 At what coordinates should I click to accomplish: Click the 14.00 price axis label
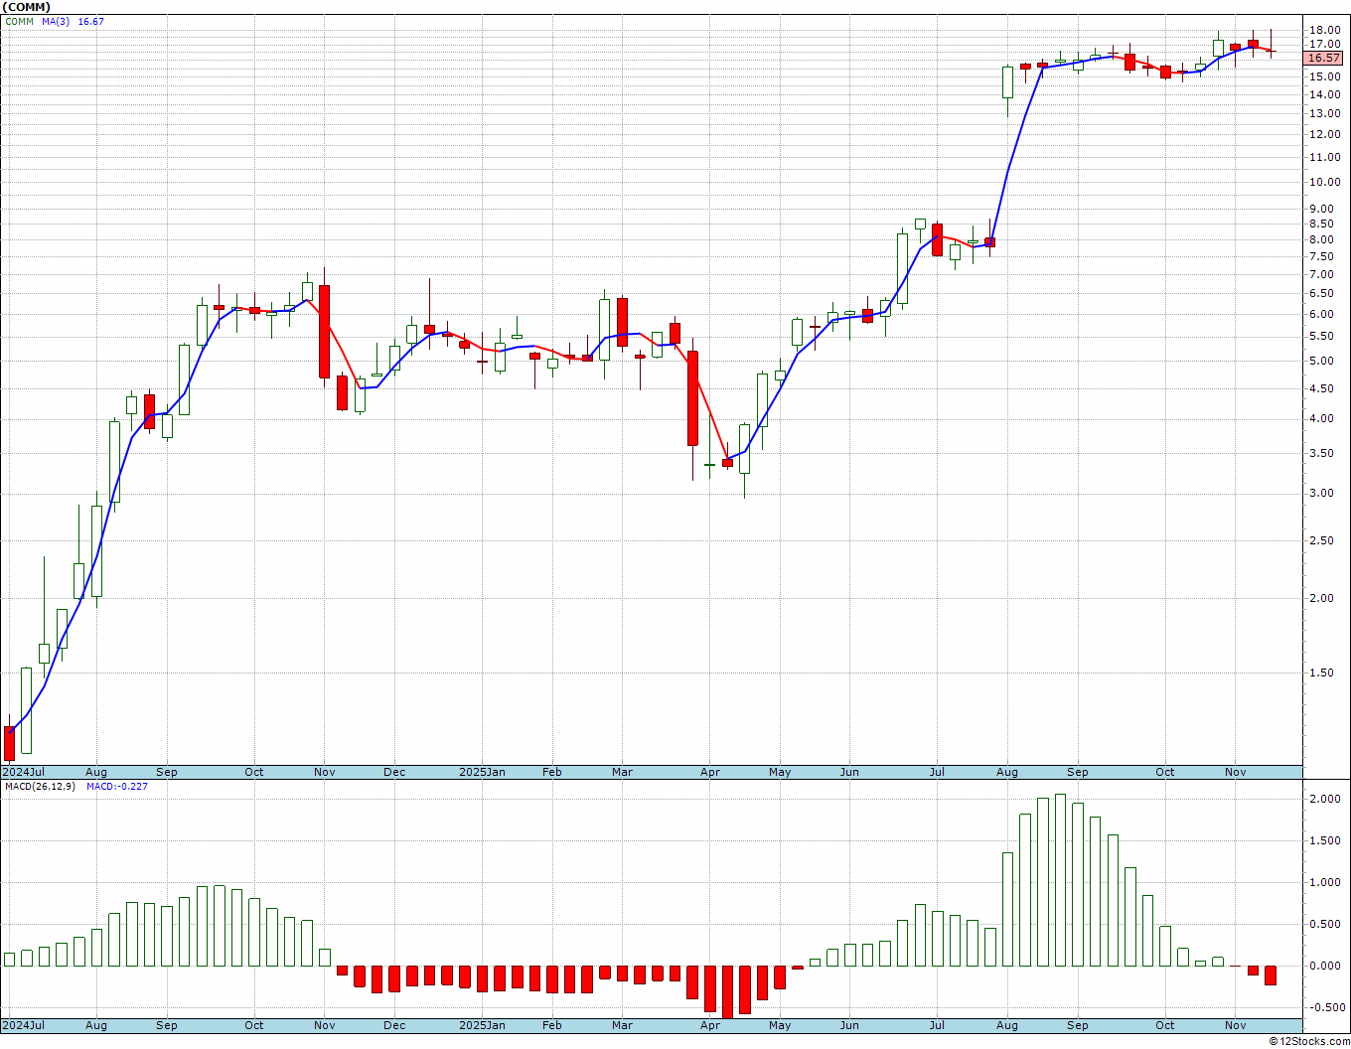[1326, 94]
